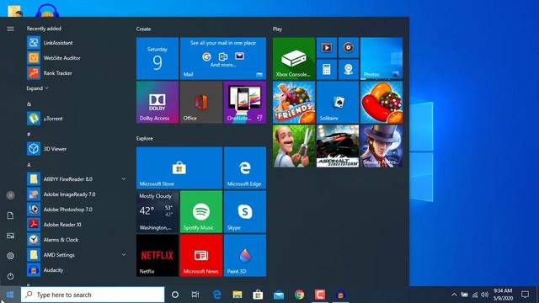Image resolution: width=539 pixels, height=303 pixels.
Task: Launch the Microsoft Edge tile
Action: point(245,168)
